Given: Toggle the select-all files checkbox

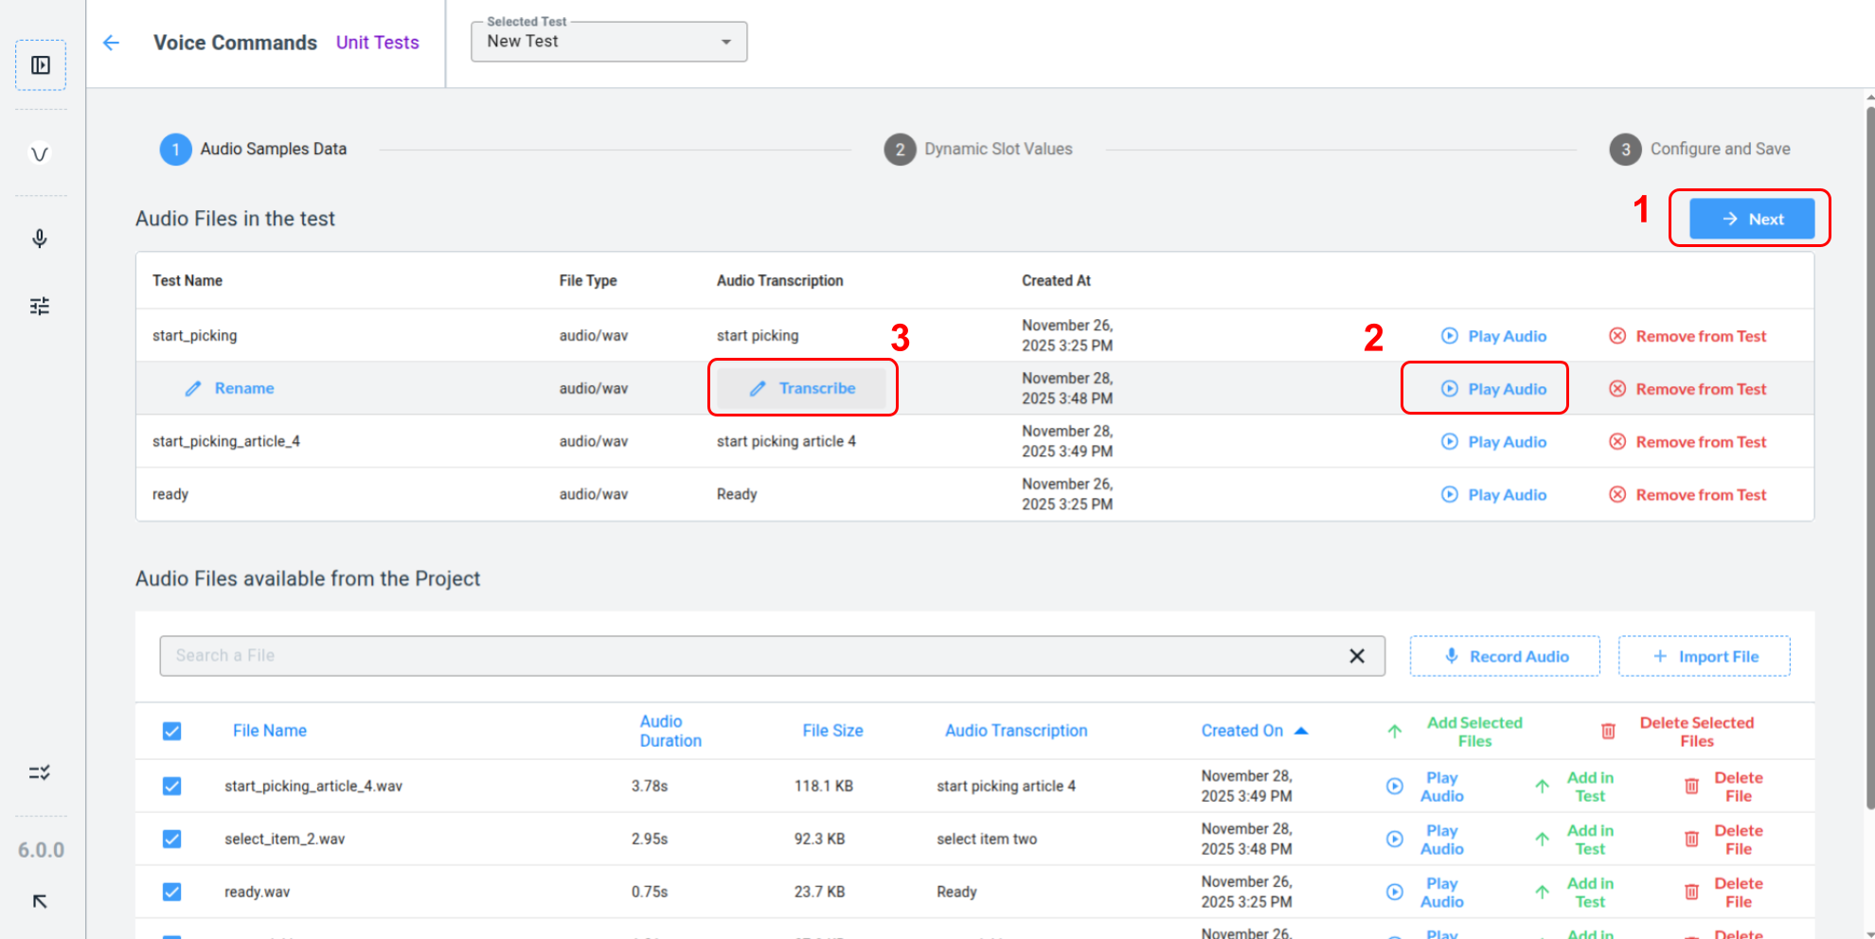Looking at the screenshot, I should pos(171,731).
